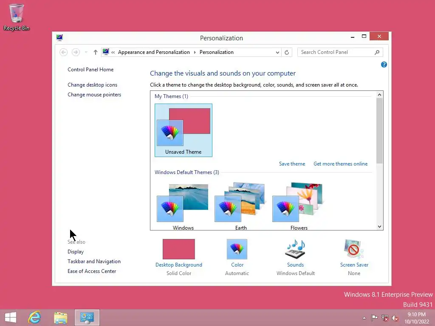Open the recent locations dropdown arrow

coord(86,52)
